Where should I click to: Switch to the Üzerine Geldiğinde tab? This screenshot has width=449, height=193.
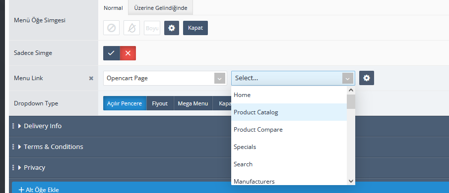(x=161, y=8)
